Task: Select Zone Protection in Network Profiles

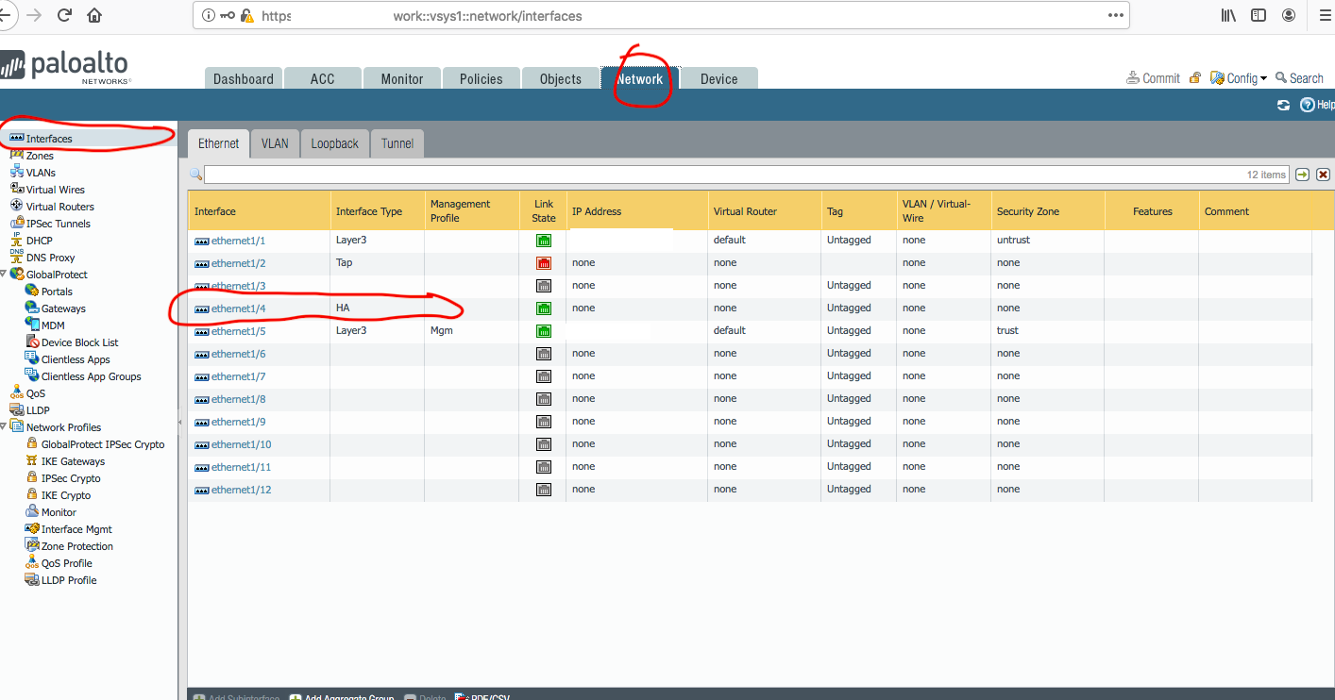Action: coord(76,546)
